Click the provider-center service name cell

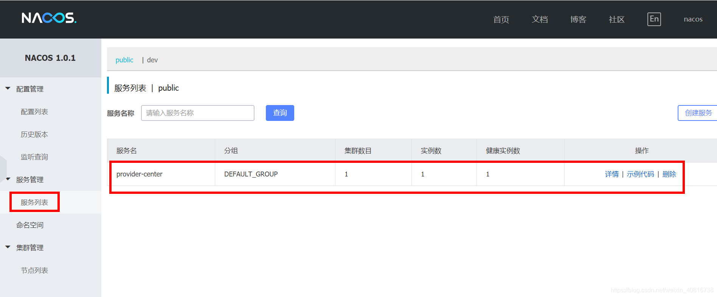point(161,174)
